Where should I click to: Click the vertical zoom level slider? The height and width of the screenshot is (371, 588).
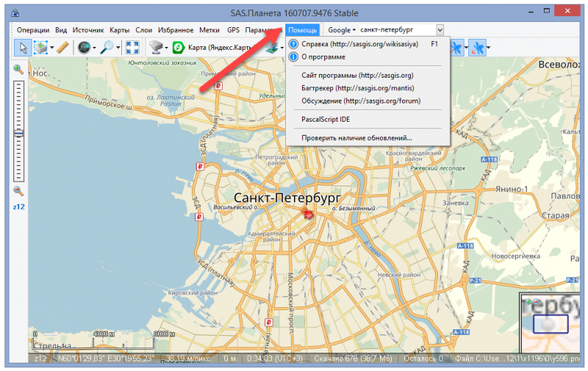tap(18, 131)
